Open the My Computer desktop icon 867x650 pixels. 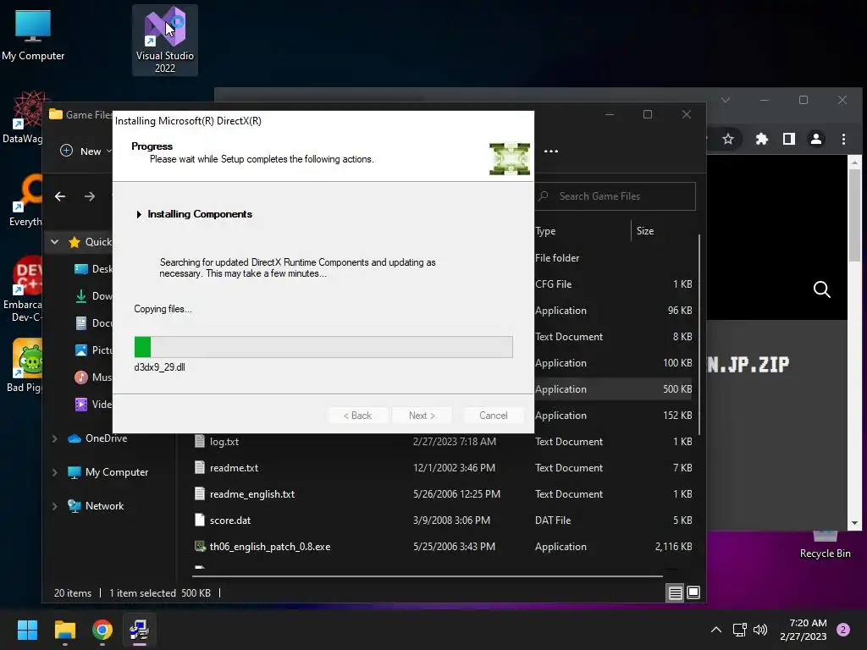tap(33, 35)
